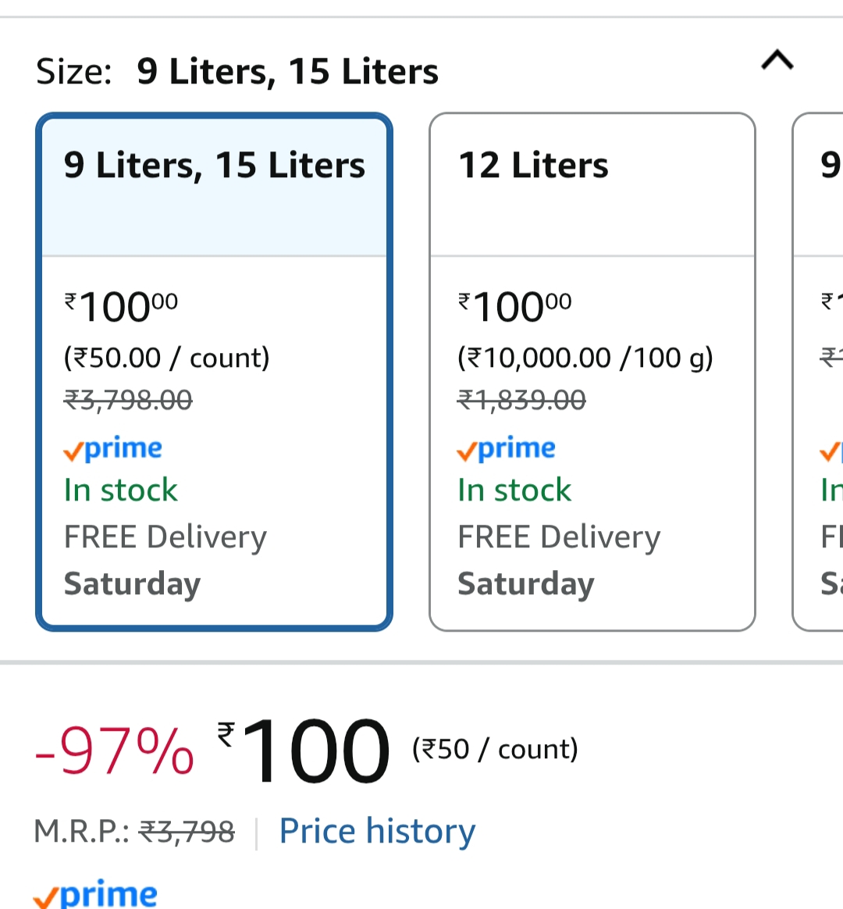Tap the -97% discount label

click(x=115, y=751)
